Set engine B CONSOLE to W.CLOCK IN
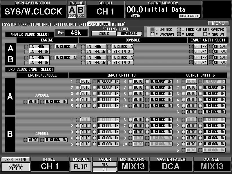The width and height of the screenshot is (232, 174). (x=56, y=140)
